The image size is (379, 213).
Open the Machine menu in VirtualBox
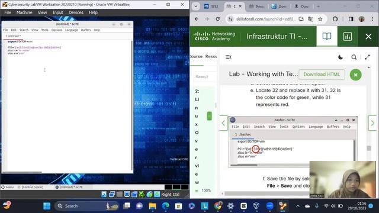point(24,12)
